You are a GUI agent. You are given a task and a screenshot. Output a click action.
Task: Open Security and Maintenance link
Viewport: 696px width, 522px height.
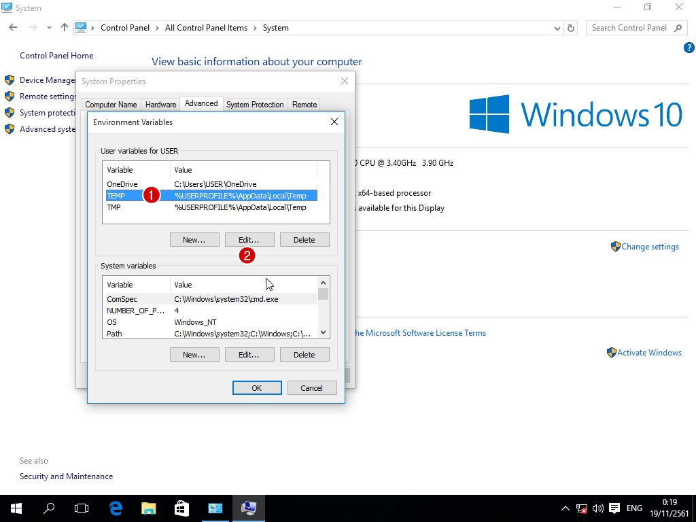(66, 476)
